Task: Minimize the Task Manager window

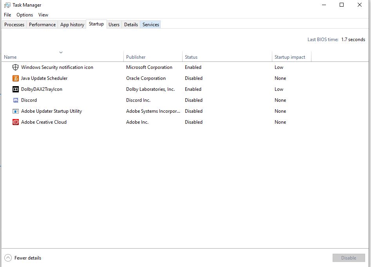Action: tap(324, 5)
